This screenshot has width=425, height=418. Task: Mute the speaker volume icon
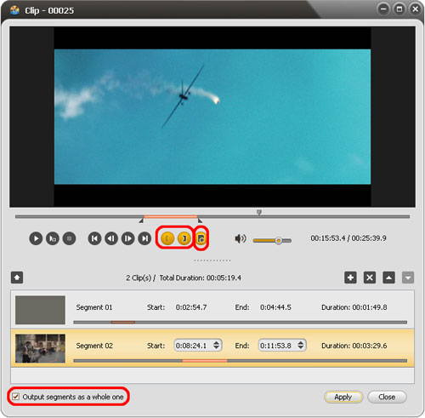[241, 238]
